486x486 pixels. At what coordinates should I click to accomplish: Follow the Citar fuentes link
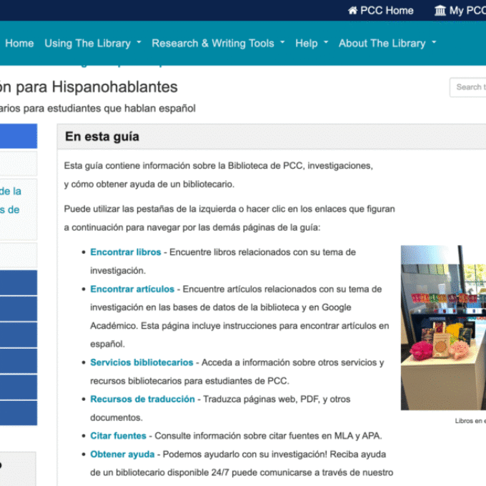[x=118, y=436]
